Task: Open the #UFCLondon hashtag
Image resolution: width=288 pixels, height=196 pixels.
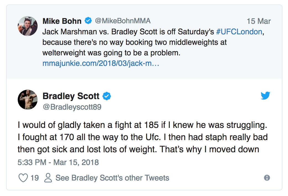Action: coord(239,32)
